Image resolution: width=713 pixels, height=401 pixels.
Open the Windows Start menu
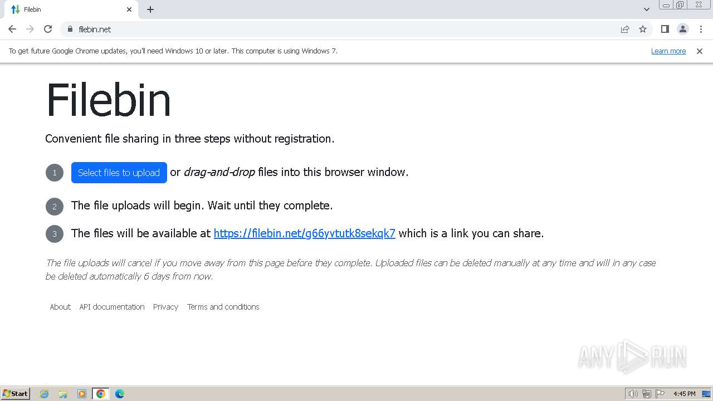click(16, 394)
